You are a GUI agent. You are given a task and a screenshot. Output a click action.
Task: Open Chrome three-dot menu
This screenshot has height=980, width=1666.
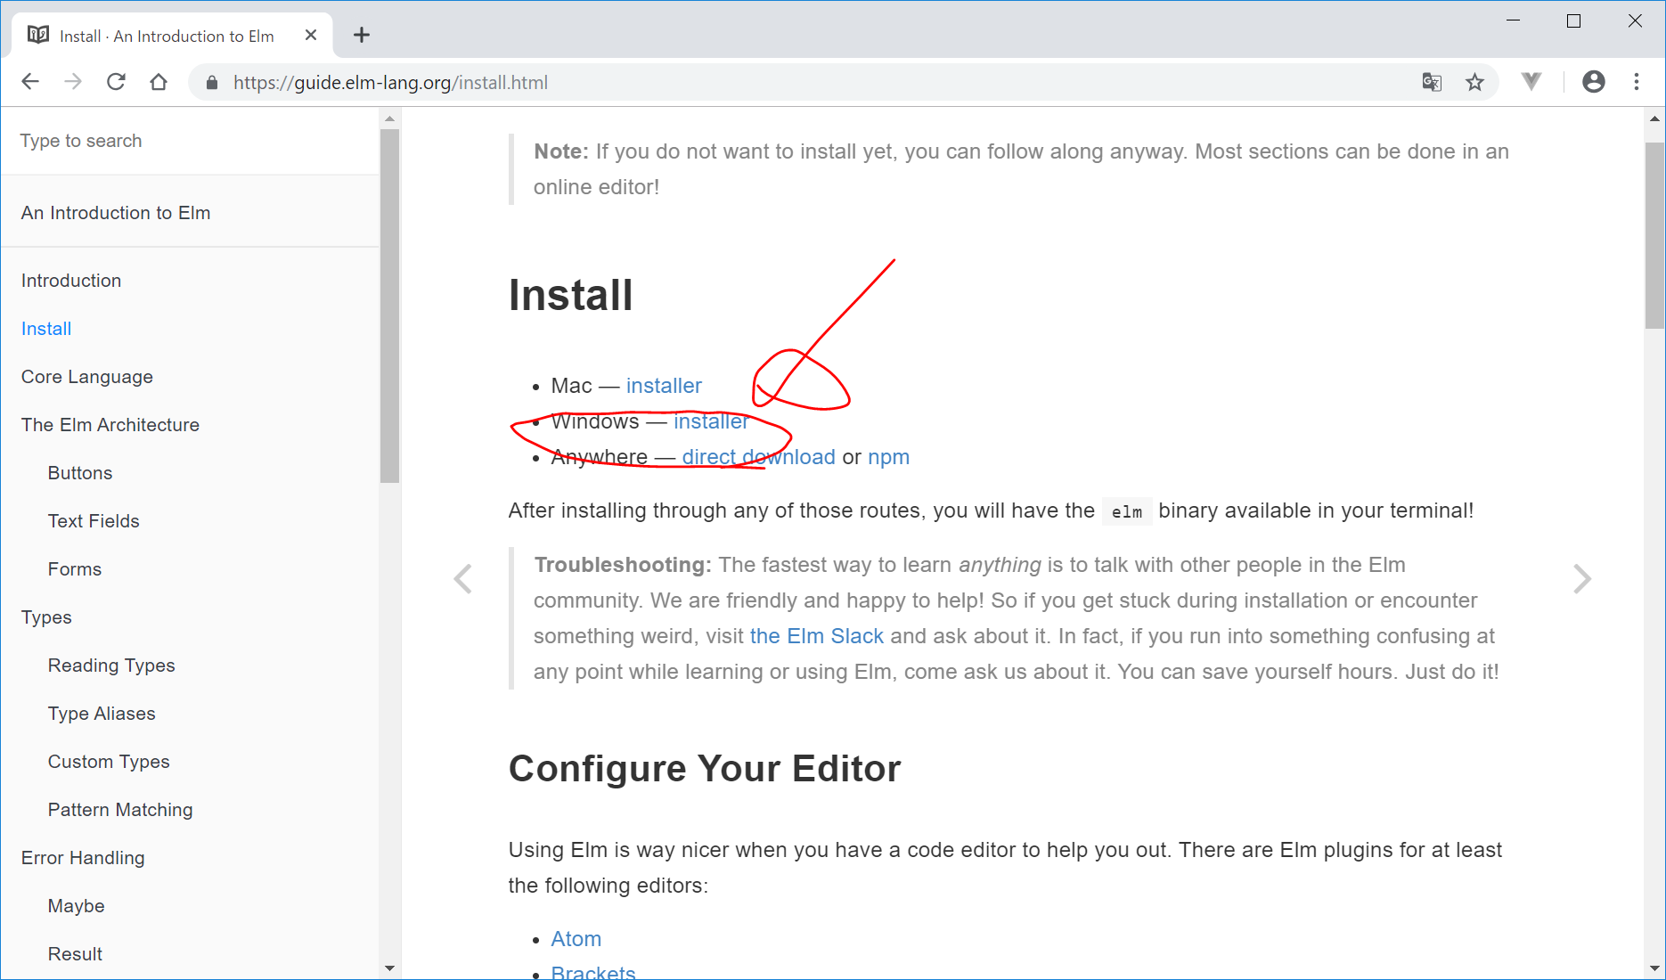[x=1637, y=82]
